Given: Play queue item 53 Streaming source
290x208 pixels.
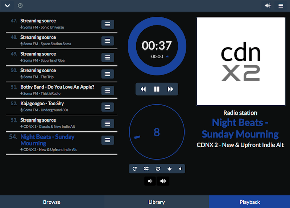Looking at the screenshot, I should [x=38, y=120].
